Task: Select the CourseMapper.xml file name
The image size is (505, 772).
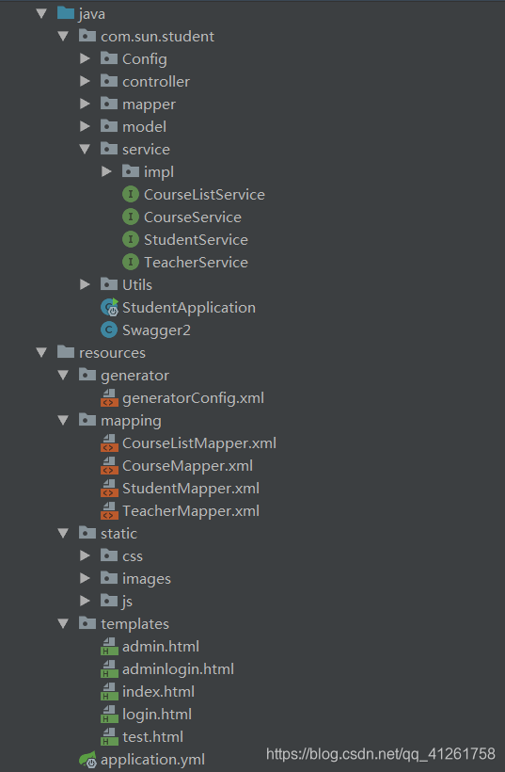Action: [187, 466]
